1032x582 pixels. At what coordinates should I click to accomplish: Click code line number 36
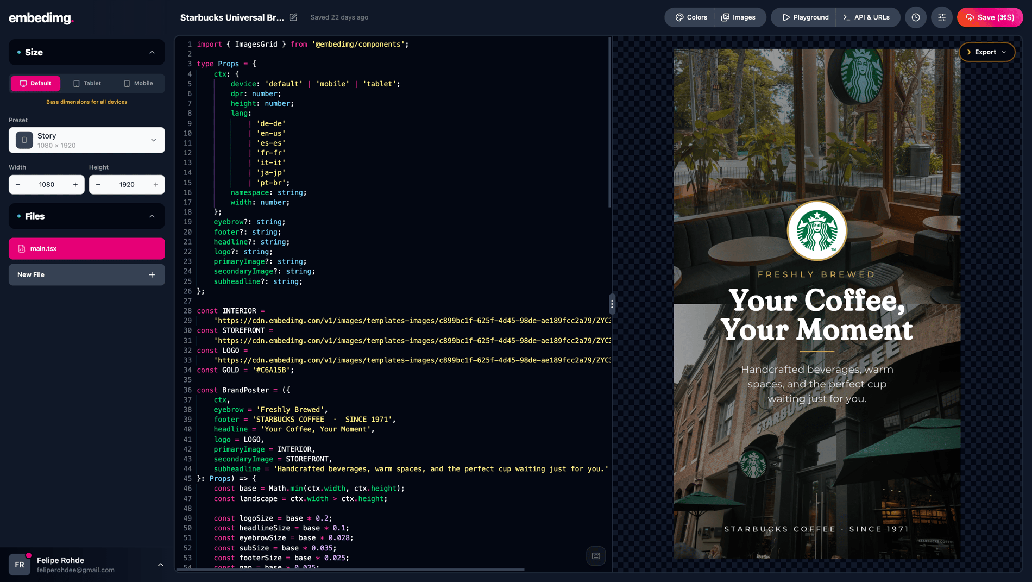(187, 390)
